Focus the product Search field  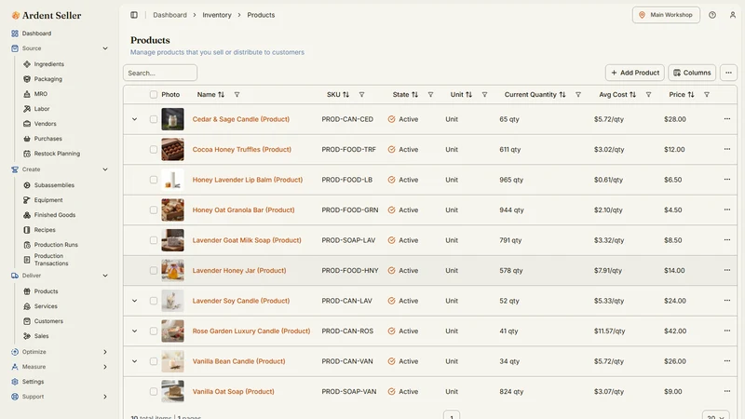[160, 73]
